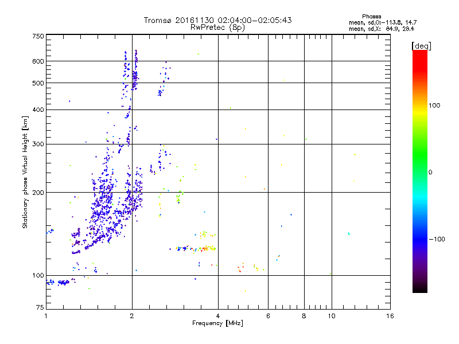Click the 'mean, sd,X: 84.9, 28.4' line
Screen dimensions: 459x344
pyautogui.click(x=382, y=29)
